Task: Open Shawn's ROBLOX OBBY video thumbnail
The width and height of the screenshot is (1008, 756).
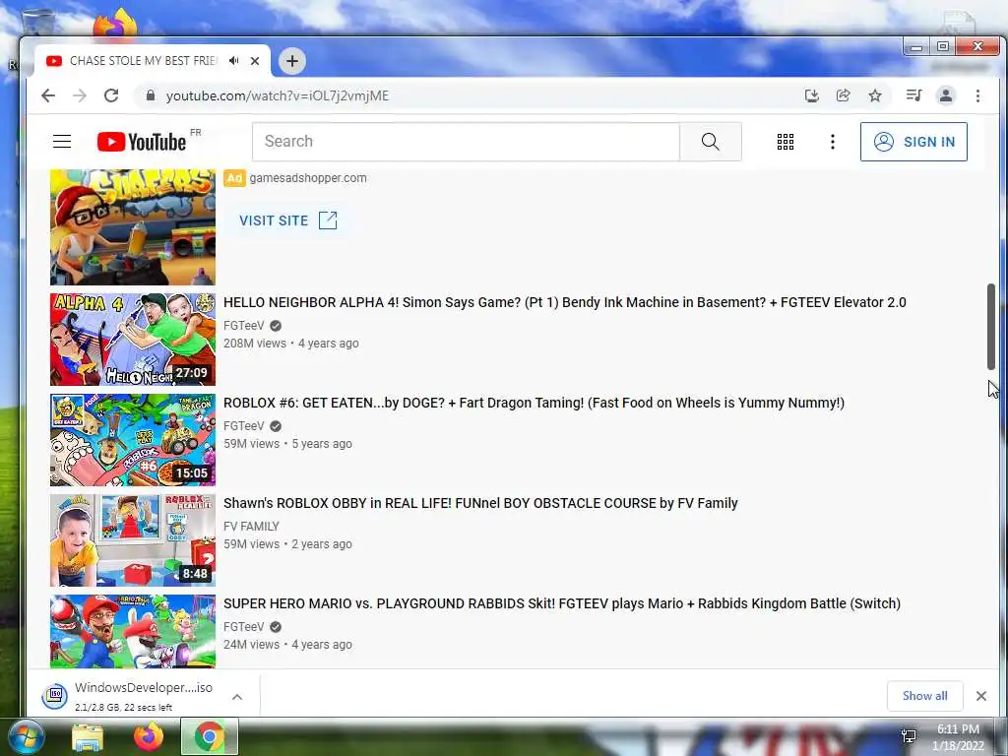Action: tap(133, 540)
